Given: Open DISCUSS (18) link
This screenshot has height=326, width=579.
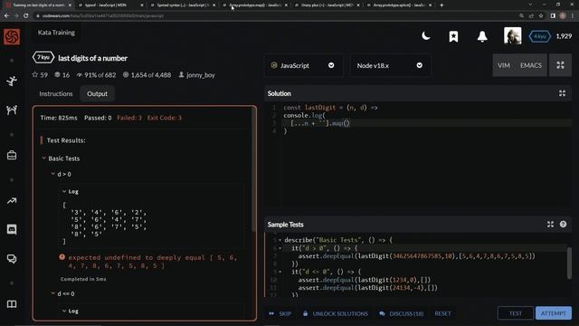Looking at the screenshot, I should pos(402,313).
